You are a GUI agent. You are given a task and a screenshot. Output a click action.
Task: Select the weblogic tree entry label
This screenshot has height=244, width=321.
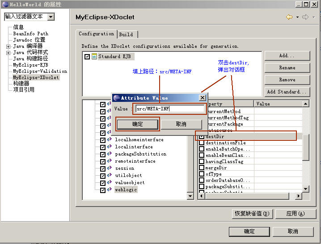coord(126,190)
